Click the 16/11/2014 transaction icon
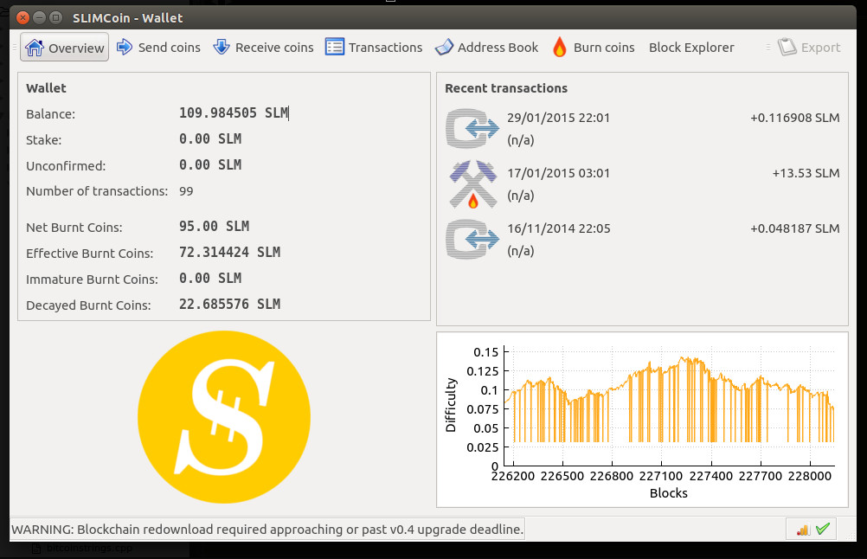Viewport: 867px width, 559px height. (472, 240)
